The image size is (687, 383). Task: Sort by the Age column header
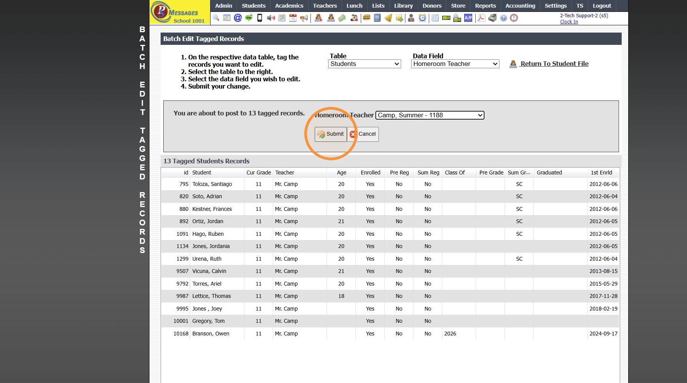pos(342,173)
